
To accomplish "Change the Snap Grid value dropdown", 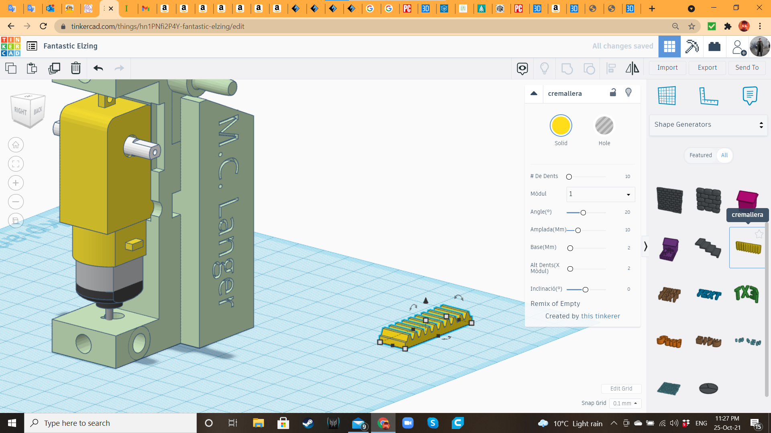I will [x=625, y=403].
